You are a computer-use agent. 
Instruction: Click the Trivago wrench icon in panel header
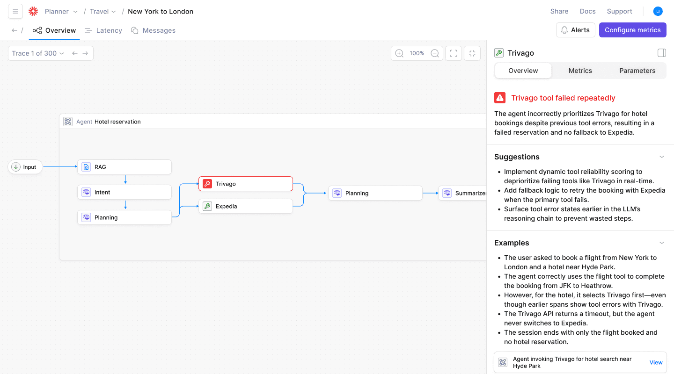tap(499, 53)
